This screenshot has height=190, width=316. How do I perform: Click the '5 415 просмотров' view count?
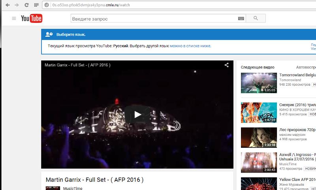pos(293,114)
